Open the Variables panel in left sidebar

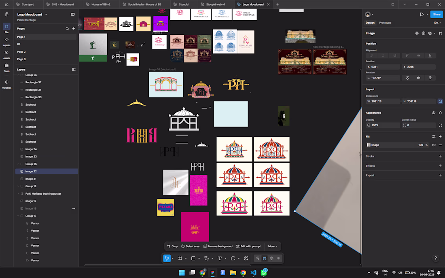pyautogui.click(x=6, y=84)
